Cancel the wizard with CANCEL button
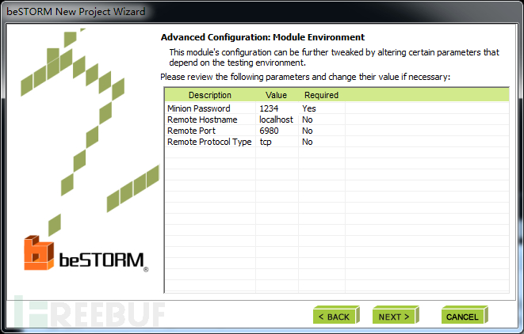The image size is (524, 334). (465, 315)
